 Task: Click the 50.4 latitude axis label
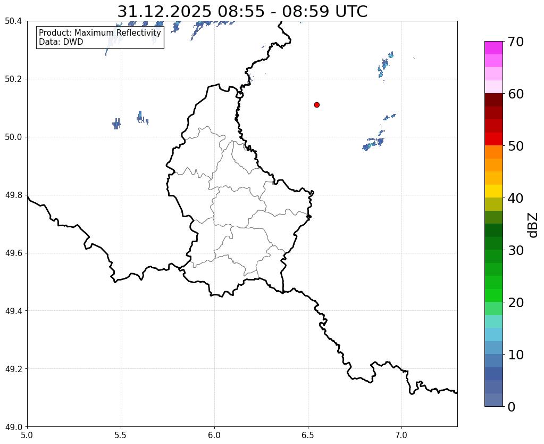[13, 21]
